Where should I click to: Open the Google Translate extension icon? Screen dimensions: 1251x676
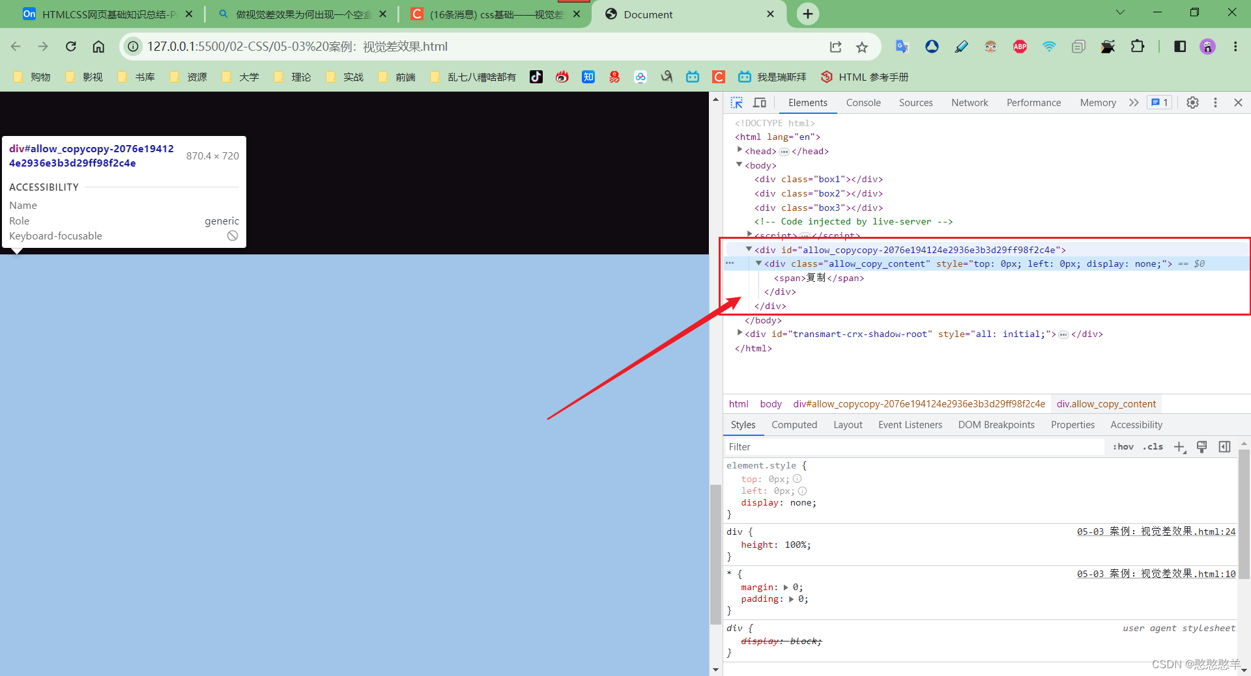coord(902,46)
